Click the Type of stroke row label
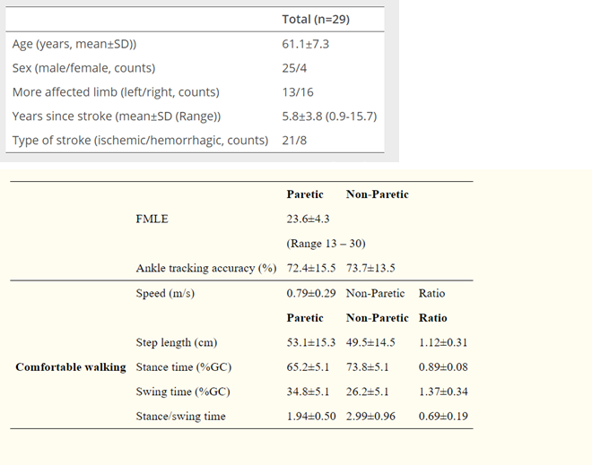592x465 pixels. tap(140, 141)
